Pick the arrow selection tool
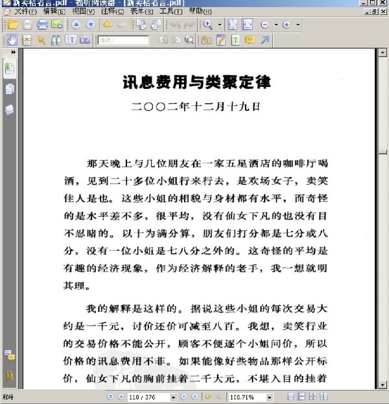This screenshot has height=404, width=389. click(x=41, y=40)
